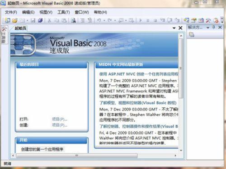Open the 编辑(E) menu
The image size is (226, 169).
pos(28,12)
